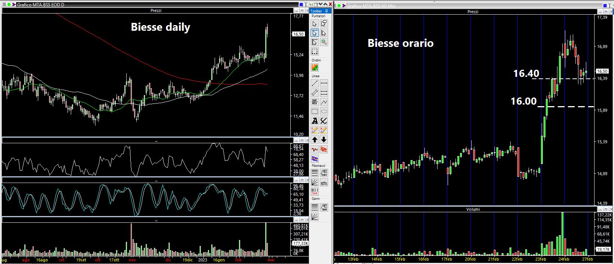Select the black down arrow marker tool
Image resolution: width=614 pixels, height=264 pixels.
(x=324, y=139)
